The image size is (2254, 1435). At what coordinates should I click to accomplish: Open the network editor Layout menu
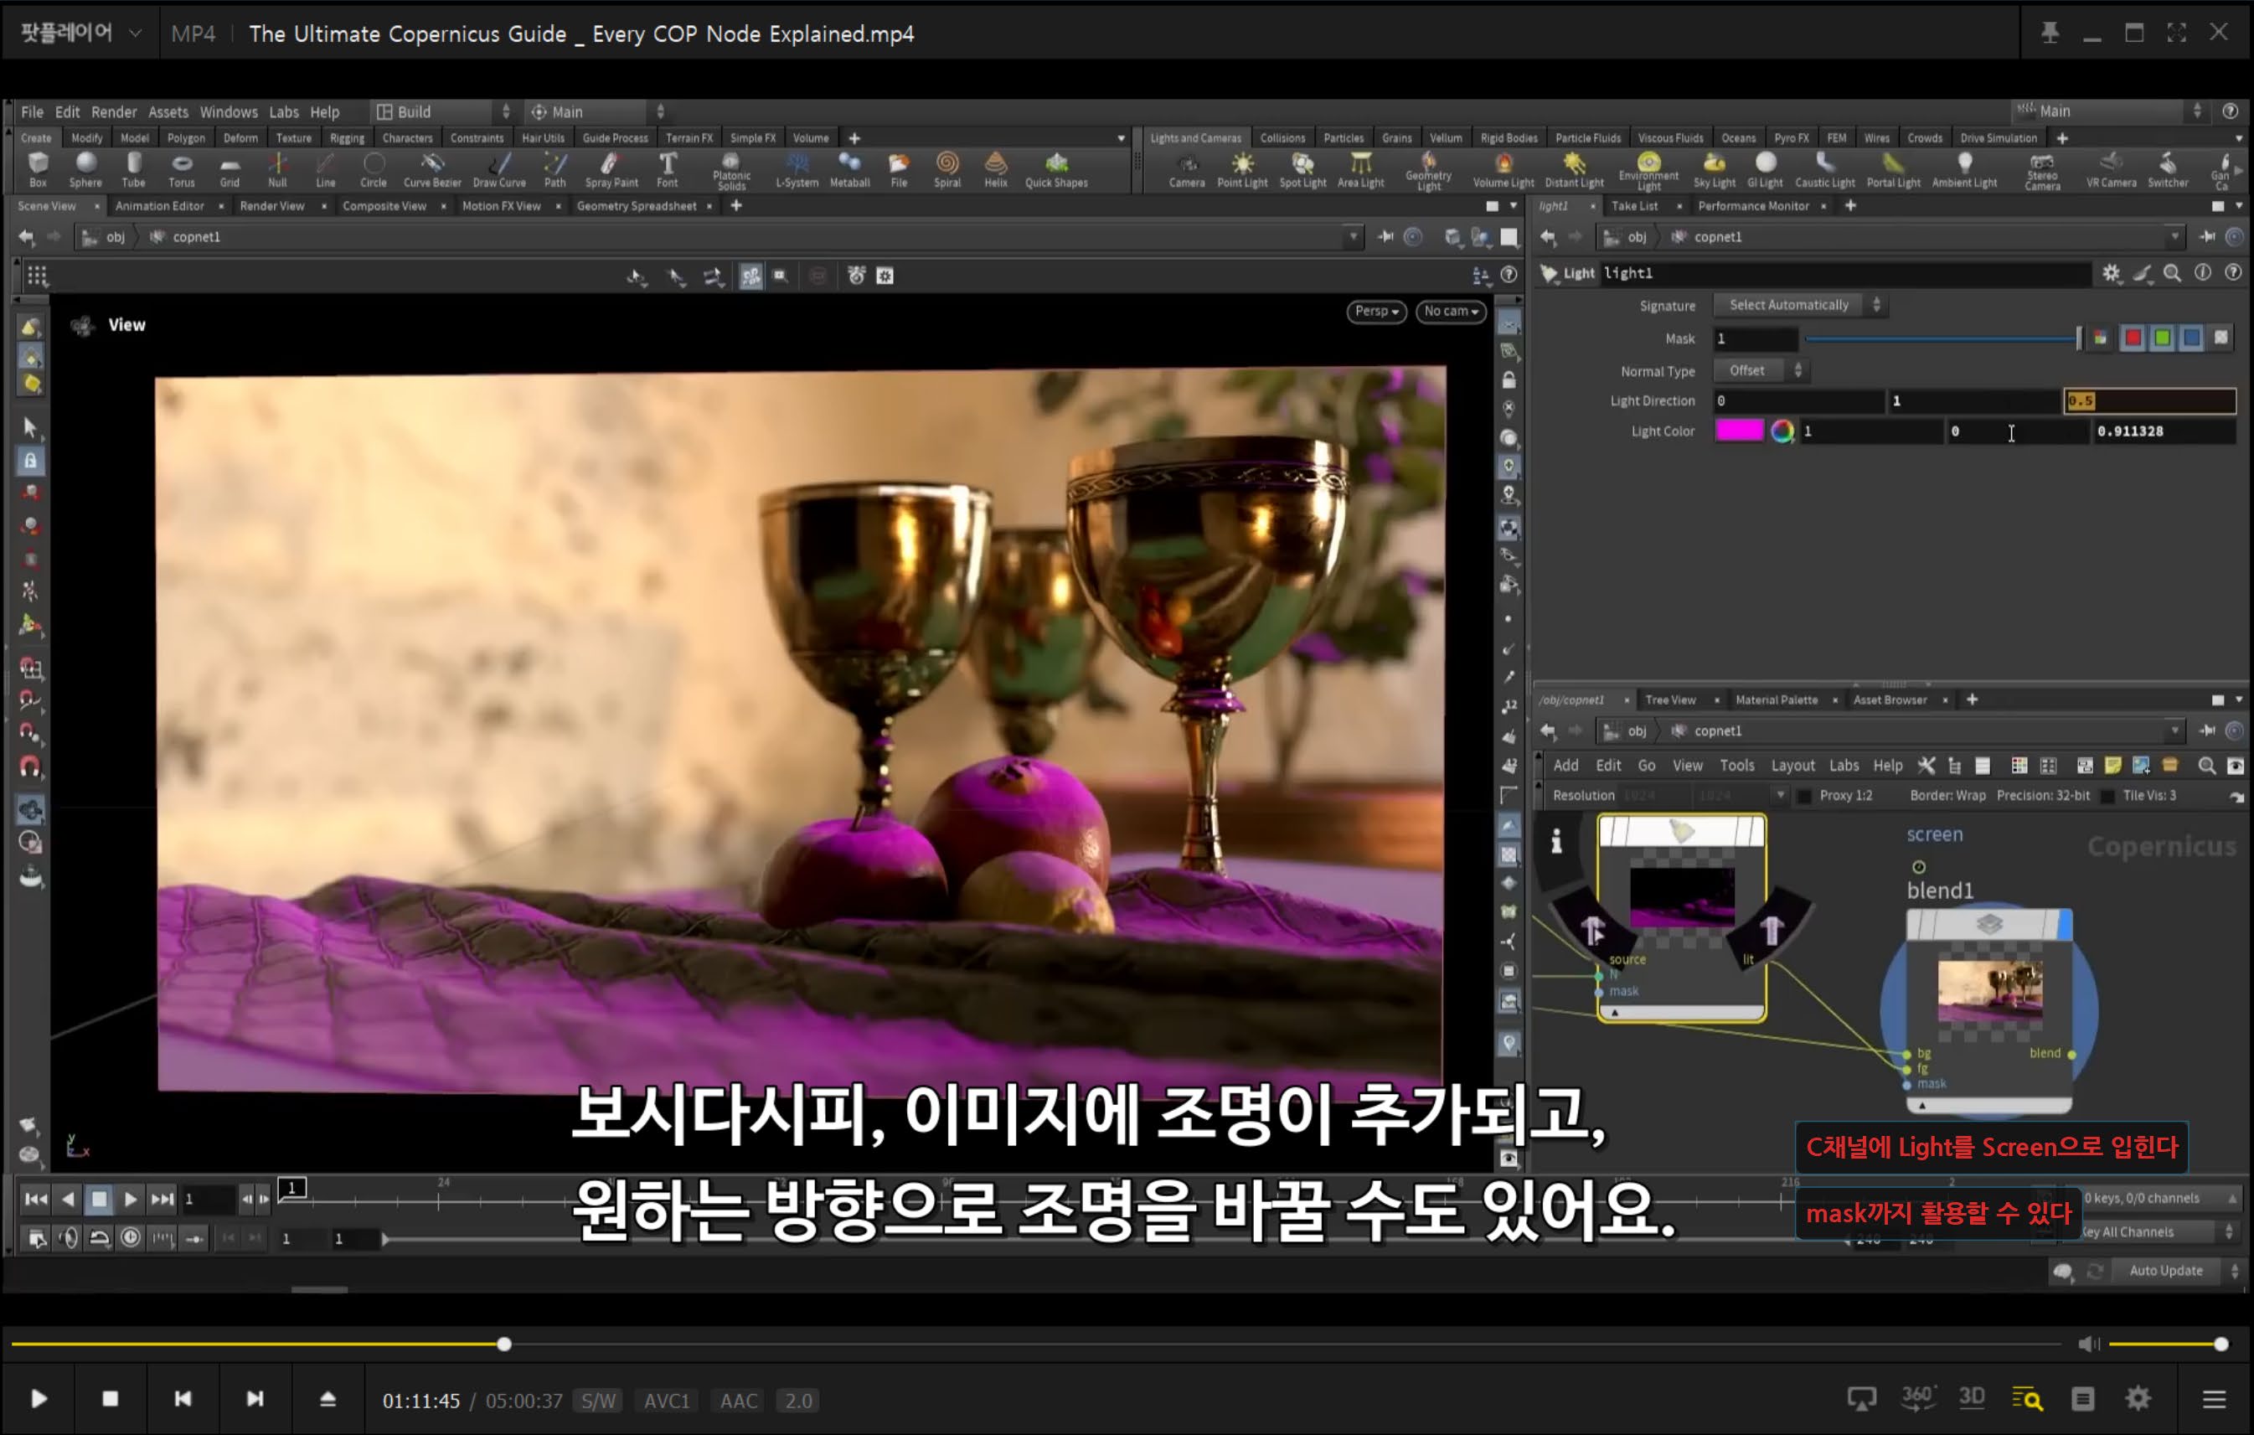(x=1792, y=766)
